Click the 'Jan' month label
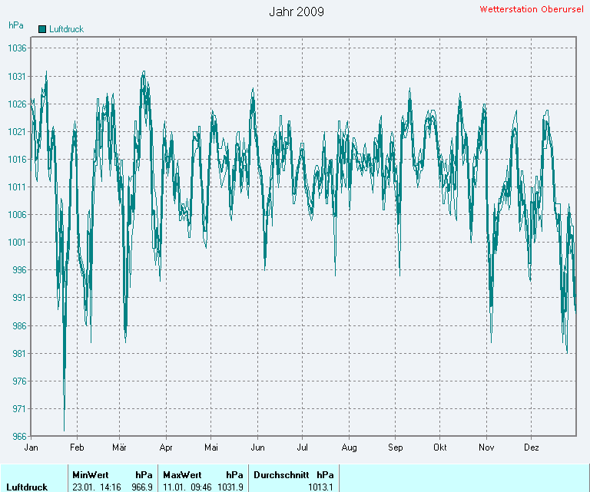The width and height of the screenshot is (590, 492). [31, 447]
